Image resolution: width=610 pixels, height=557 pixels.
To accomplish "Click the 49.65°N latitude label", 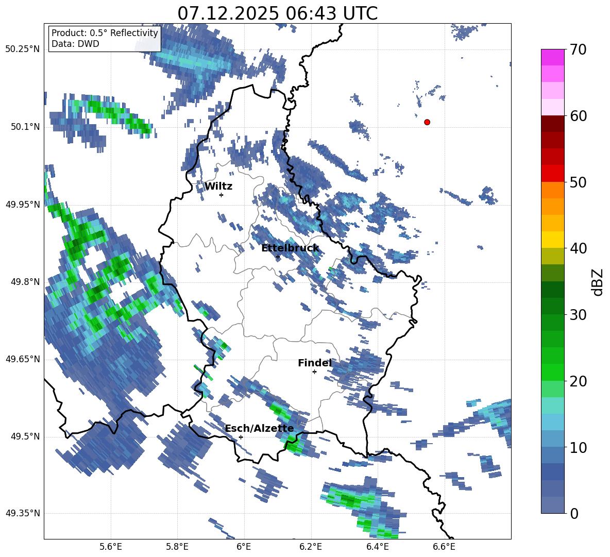I will point(23,359).
